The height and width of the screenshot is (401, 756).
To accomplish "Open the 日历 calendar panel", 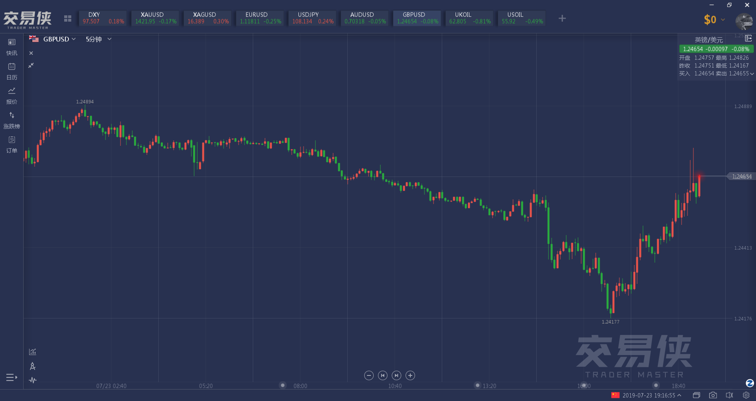I will click(x=12, y=71).
